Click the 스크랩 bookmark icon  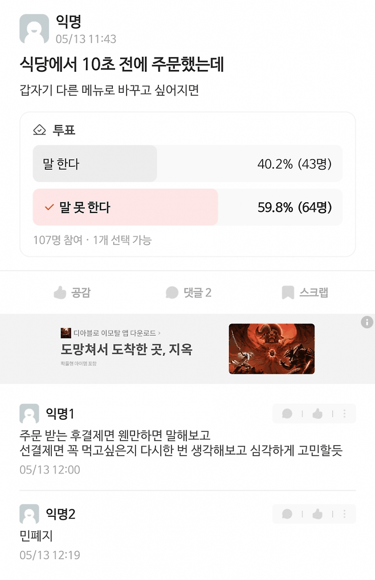point(288,292)
